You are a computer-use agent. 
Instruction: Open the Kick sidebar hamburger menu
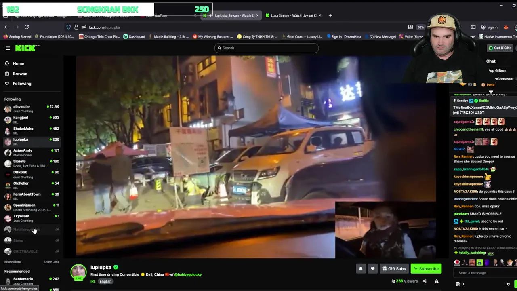click(x=8, y=48)
